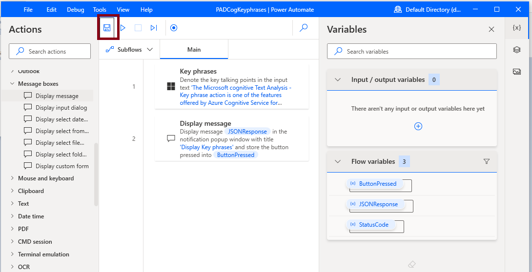532x272 pixels.
Task: Collapse the Message boxes group
Action: [x=12, y=84]
